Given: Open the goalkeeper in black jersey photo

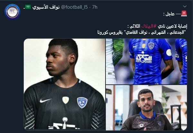Looking at the screenshot, I should tap(65, 84).
